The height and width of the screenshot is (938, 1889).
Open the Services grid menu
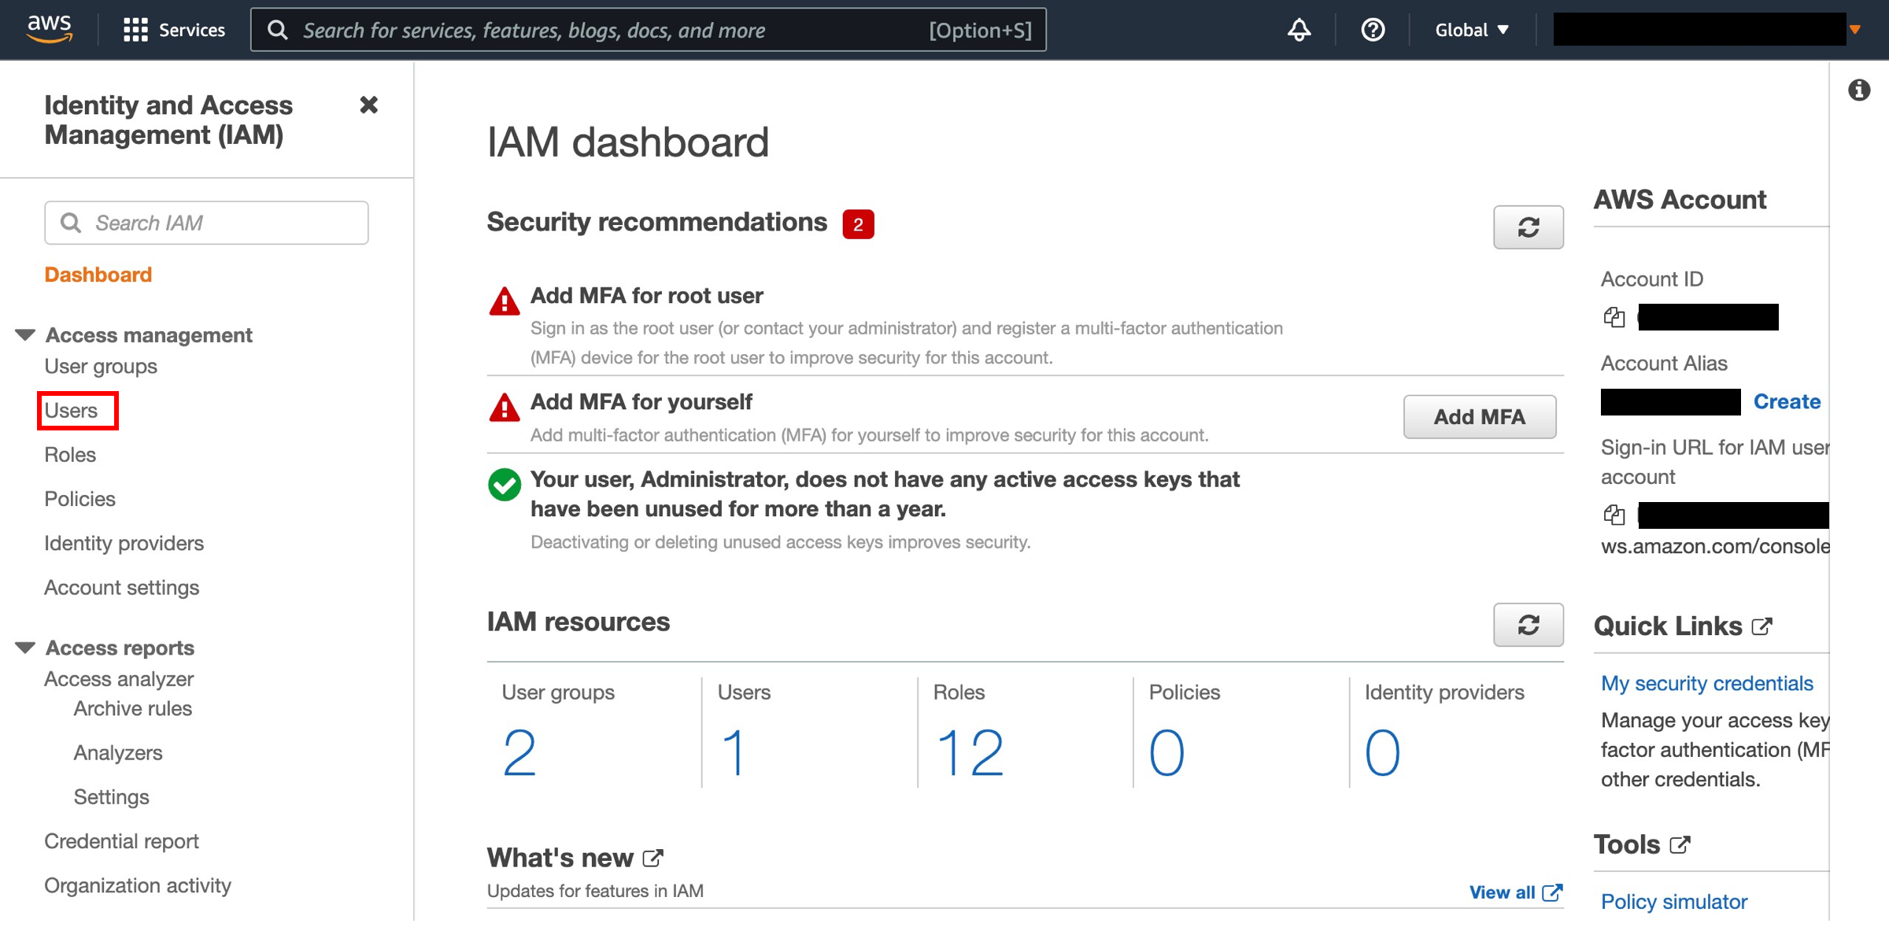(x=174, y=30)
